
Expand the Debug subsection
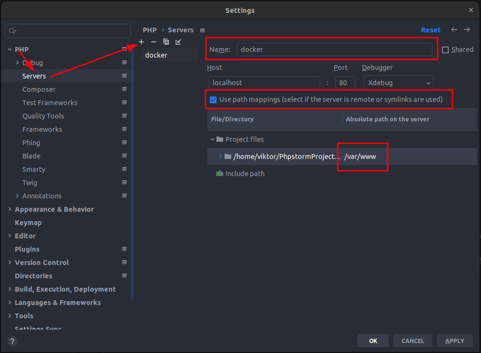click(17, 63)
